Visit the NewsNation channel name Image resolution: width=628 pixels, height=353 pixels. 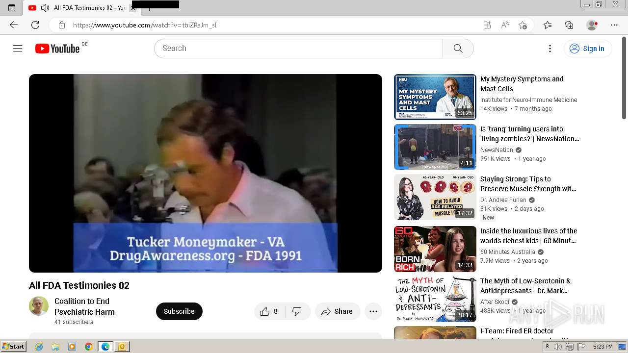(497, 150)
